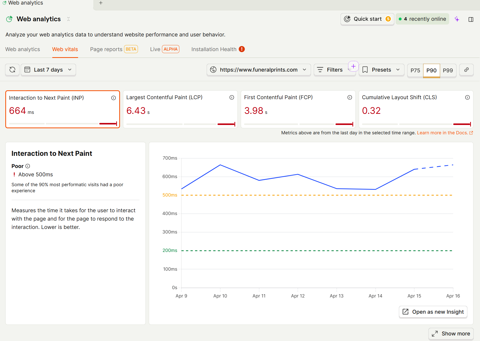Toggle the side panel with the layout icon
Image resolution: width=480 pixels, height=341 pixels.
click(x=471, y=19)
